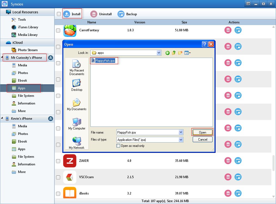Select the Local Resources section header
276x204 pixels.
pyautogui.click(x=27, y=12)
